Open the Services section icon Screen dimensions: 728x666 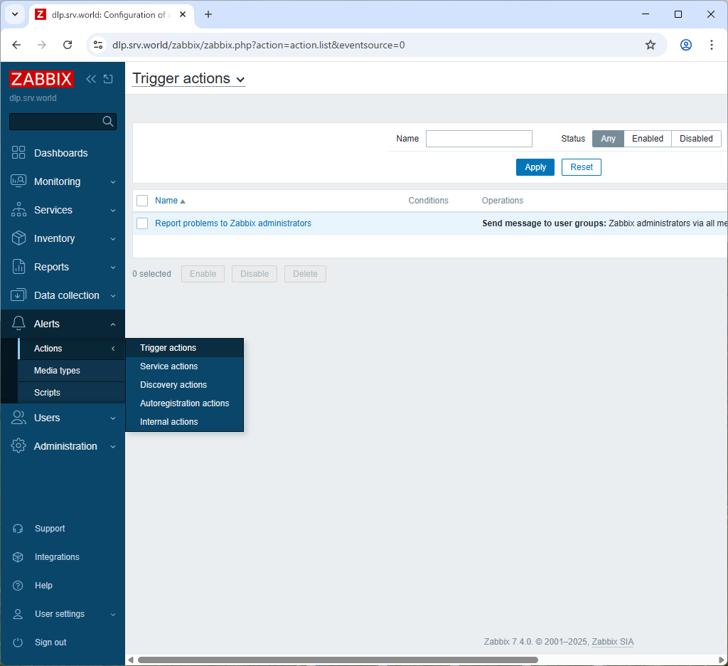18,210
